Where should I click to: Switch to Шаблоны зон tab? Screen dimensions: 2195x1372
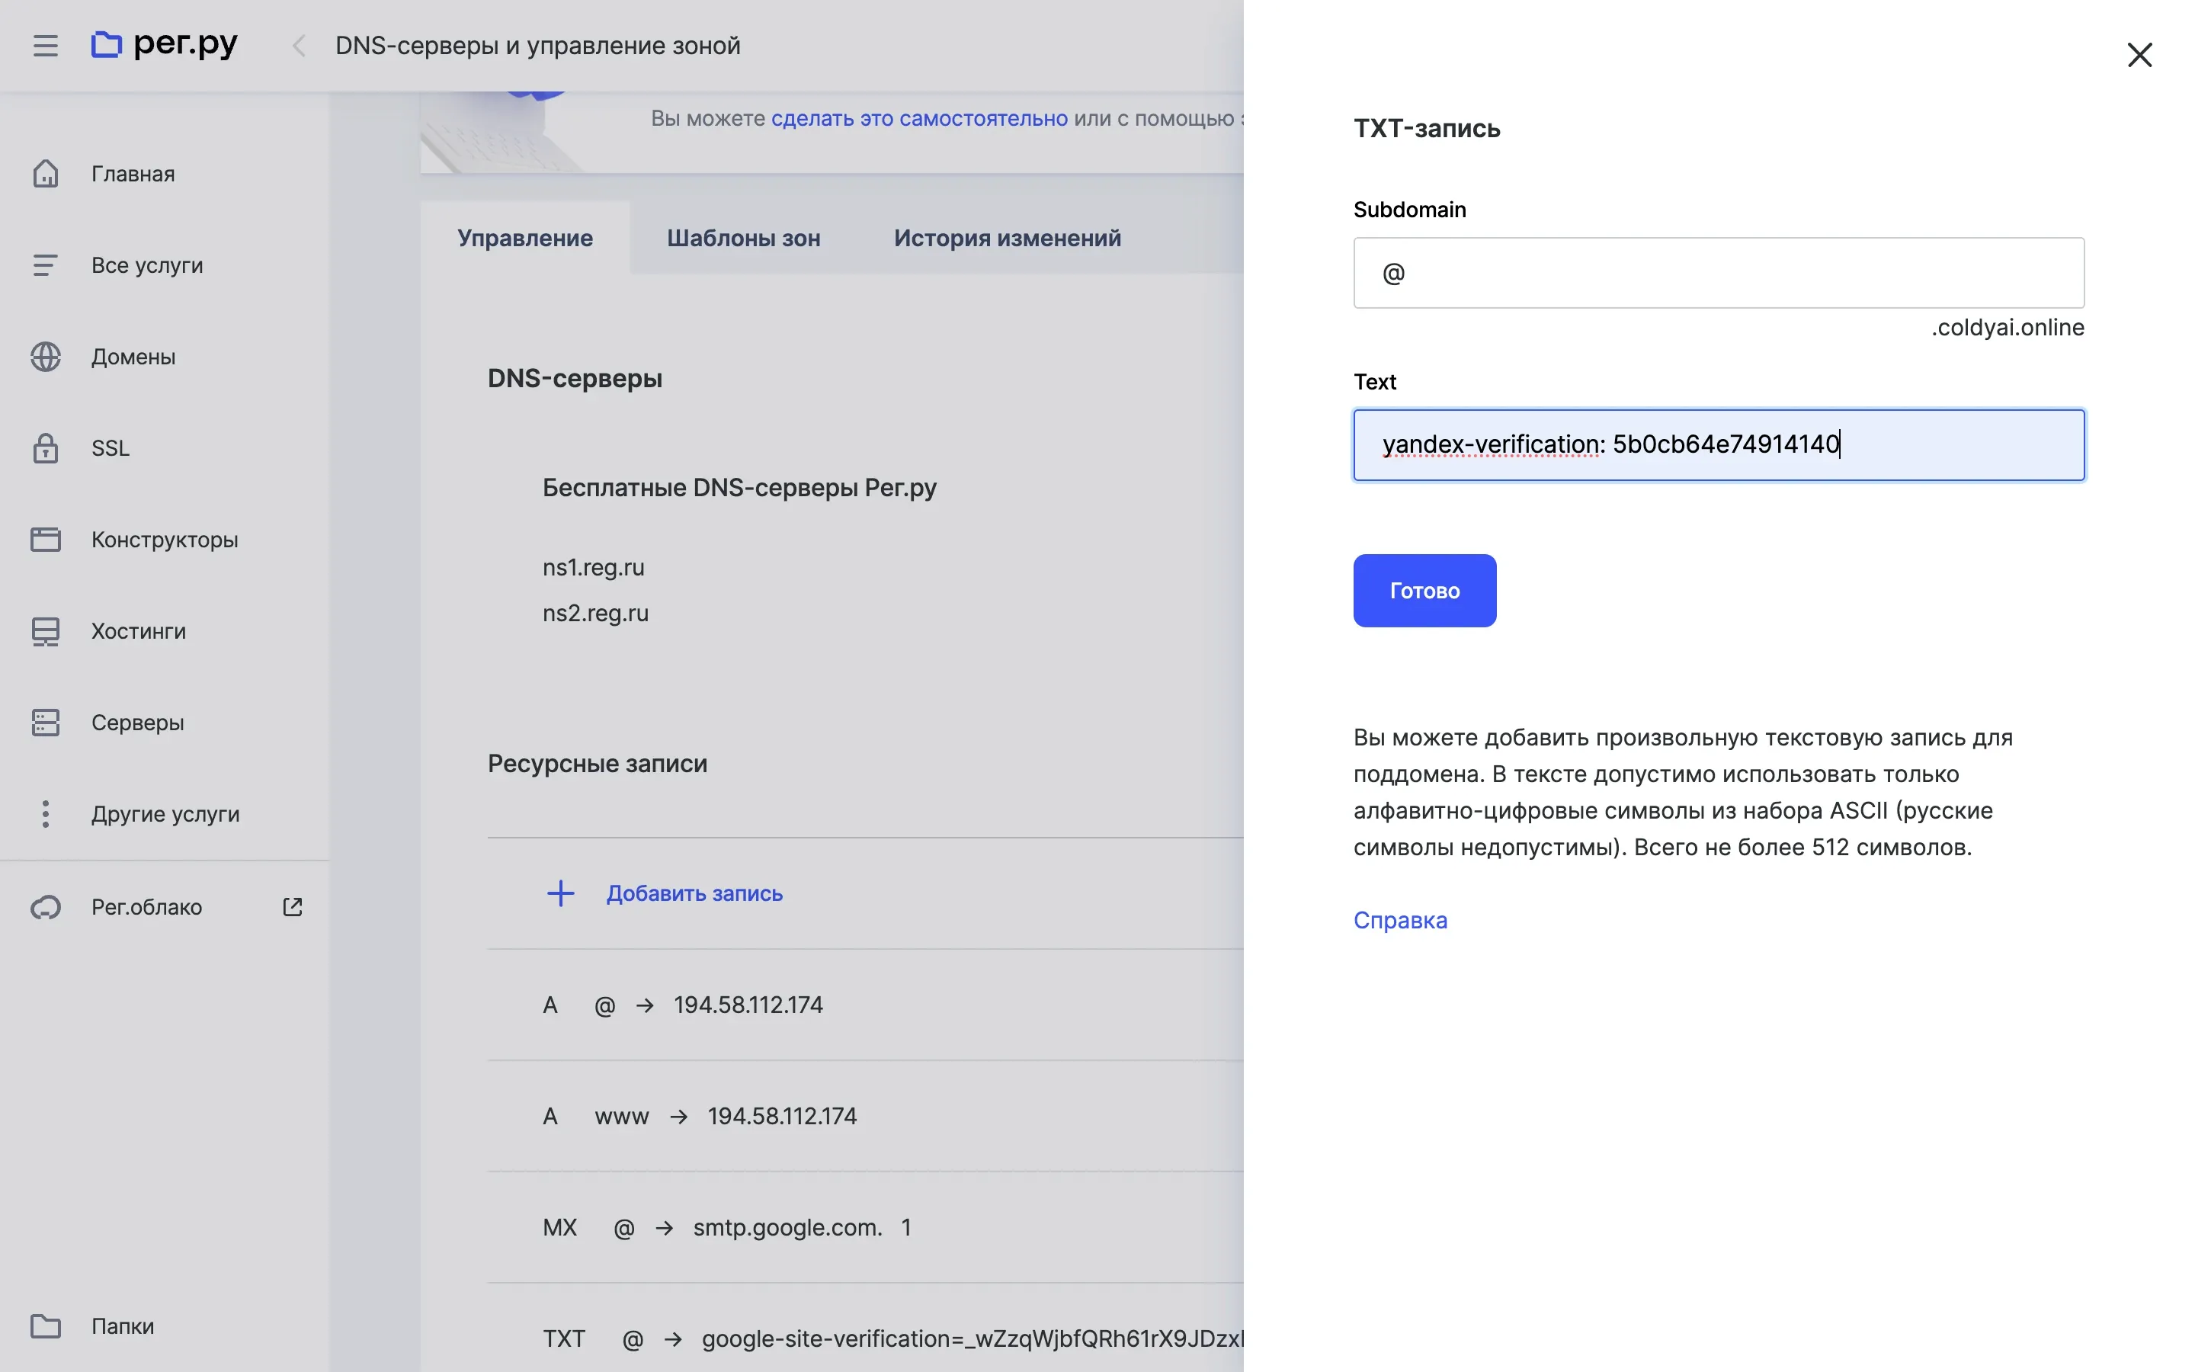click(x=743, y=238)
